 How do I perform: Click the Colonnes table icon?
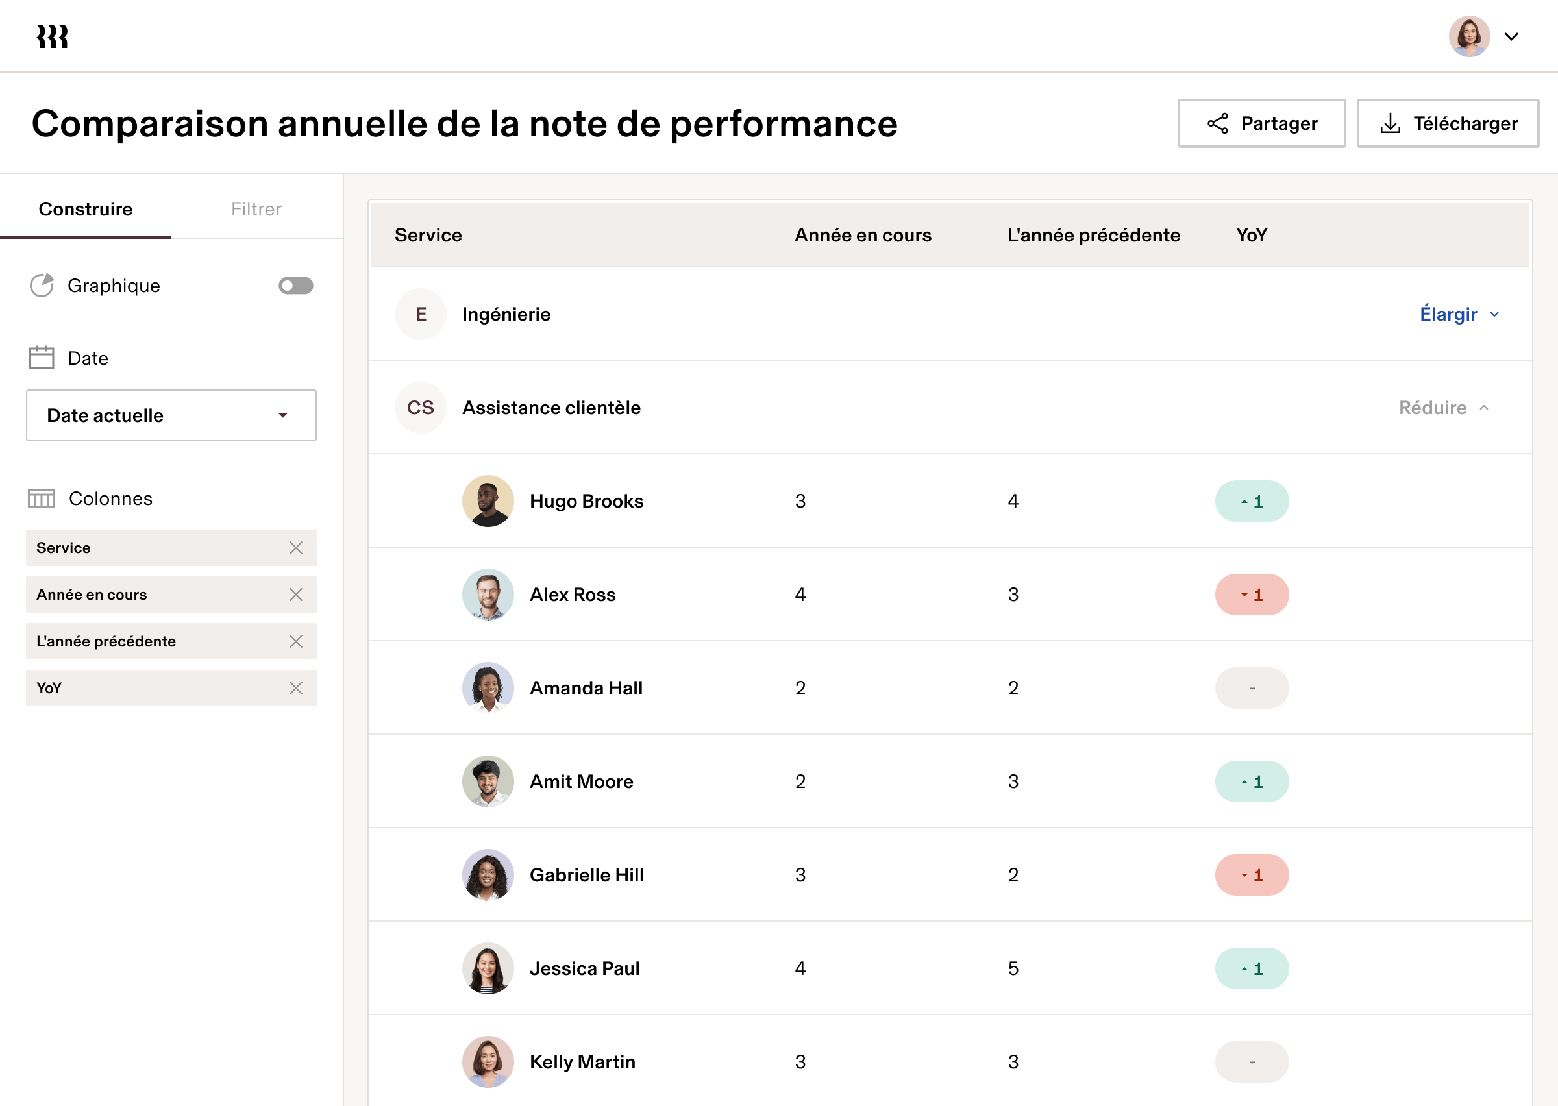click(41, 498)
